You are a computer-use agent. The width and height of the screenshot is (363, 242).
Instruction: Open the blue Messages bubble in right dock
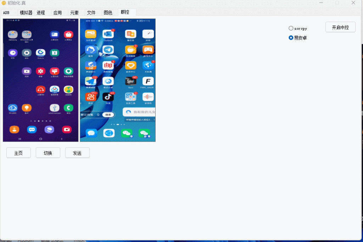[x=91, y=133]
